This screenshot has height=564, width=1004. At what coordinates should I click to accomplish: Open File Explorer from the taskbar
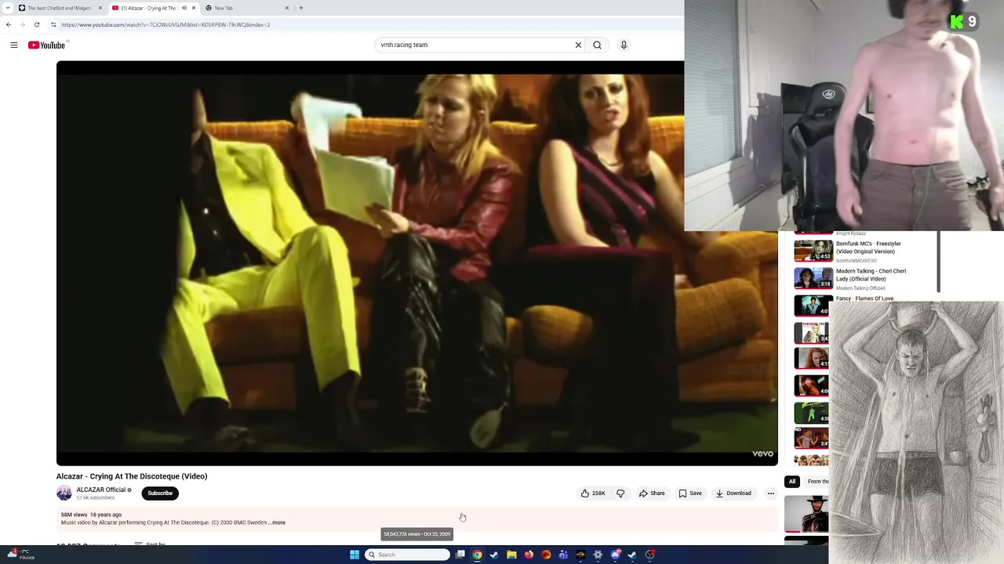click(511, 555)
